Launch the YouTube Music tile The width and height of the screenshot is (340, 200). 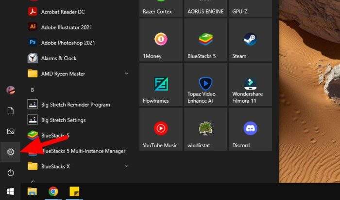(161, 129)
